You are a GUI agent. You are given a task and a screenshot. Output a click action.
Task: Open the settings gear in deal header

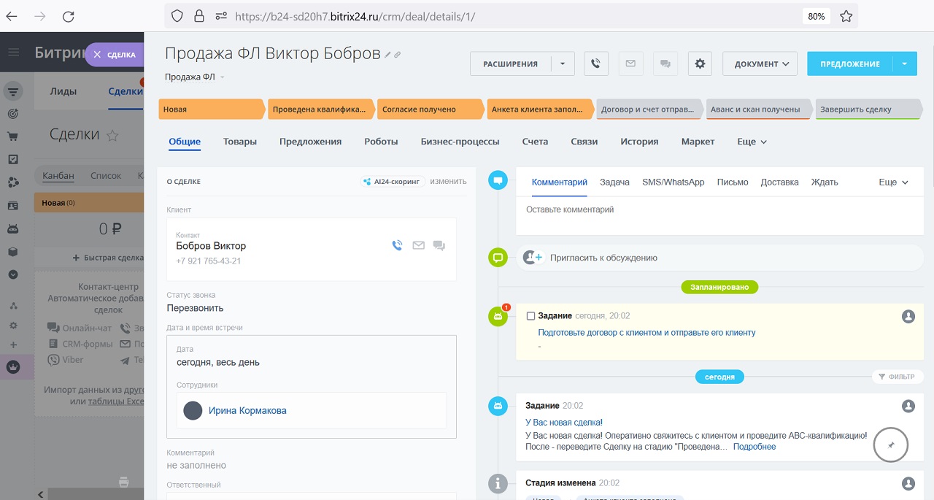click(700, 64)
